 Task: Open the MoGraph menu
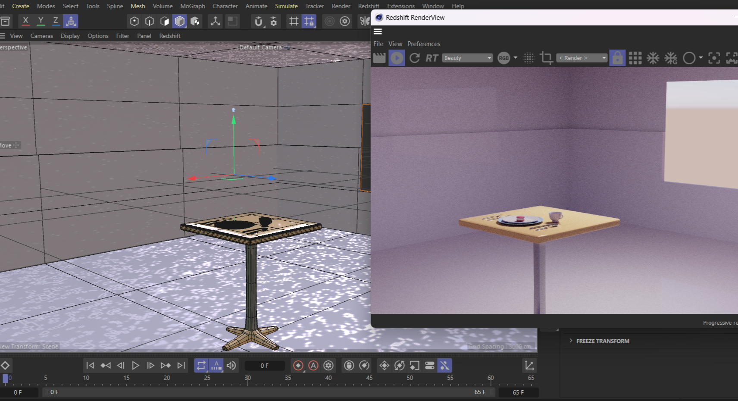(x=192, y=6)
